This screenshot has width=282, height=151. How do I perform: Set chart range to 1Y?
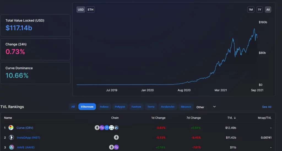pos(259,10)
